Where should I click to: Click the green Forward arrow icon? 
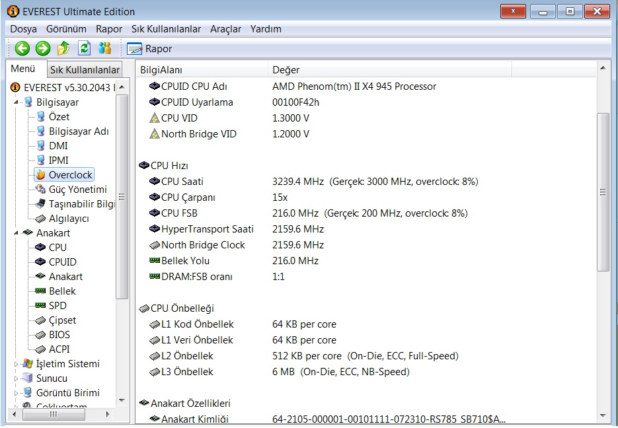[43, 48]
